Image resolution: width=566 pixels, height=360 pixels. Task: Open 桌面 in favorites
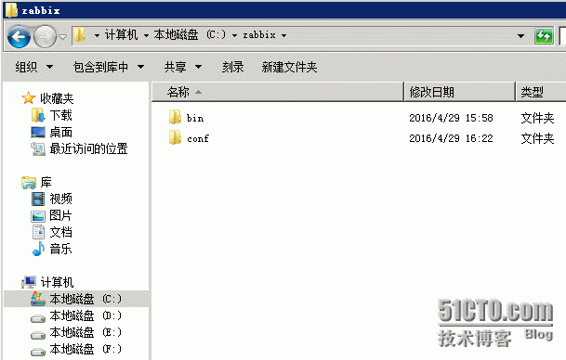(x=60, y=133)
